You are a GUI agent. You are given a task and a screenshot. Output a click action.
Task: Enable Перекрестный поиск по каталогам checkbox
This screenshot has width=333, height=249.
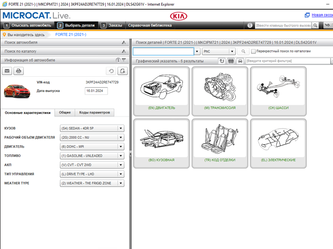tap(253, 51)
